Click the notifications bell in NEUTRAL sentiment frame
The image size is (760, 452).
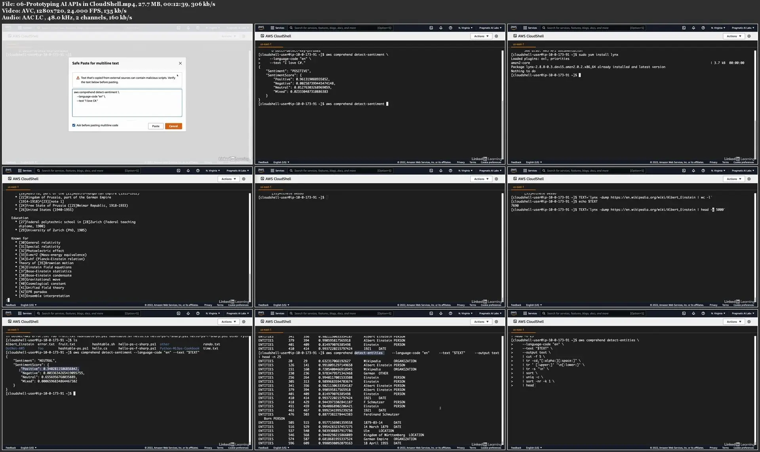[188, 313]
